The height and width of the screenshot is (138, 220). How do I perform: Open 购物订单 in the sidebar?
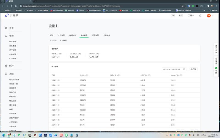click(x=13, y=92)
